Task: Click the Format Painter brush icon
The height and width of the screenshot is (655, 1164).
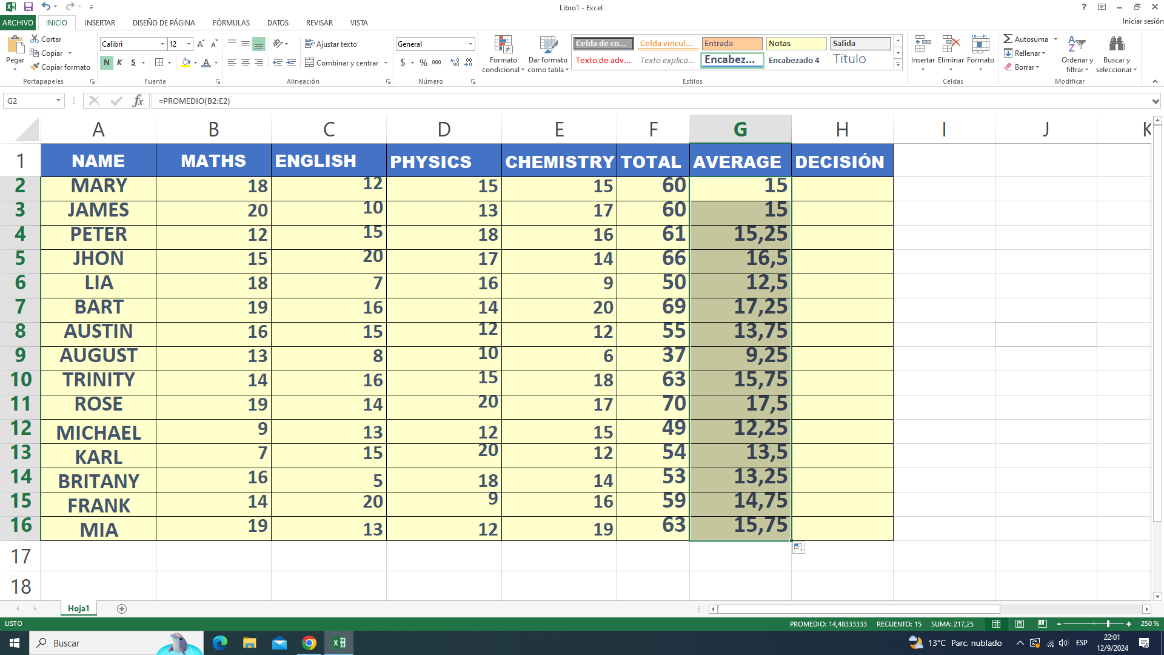Action: (x=35, y=67)
